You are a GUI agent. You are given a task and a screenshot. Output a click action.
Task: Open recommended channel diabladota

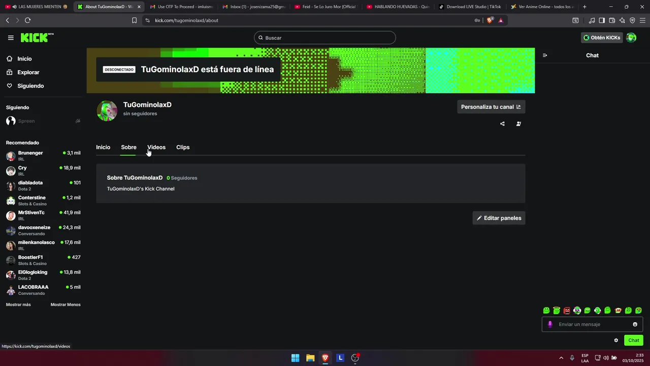tap(43, 186)
